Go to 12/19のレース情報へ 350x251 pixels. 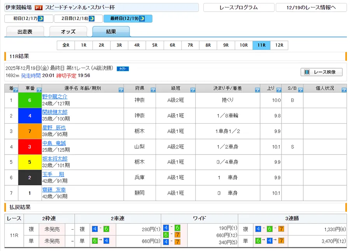311,7
